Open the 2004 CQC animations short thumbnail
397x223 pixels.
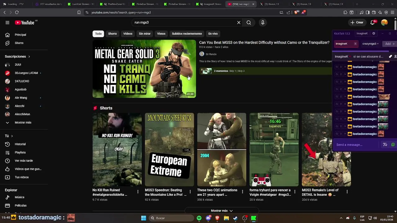222,150
